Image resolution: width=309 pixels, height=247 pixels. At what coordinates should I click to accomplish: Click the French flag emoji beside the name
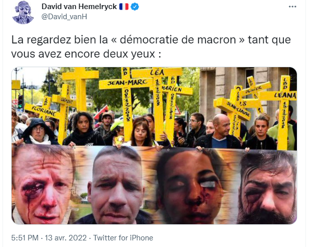(x=124, y=7)
